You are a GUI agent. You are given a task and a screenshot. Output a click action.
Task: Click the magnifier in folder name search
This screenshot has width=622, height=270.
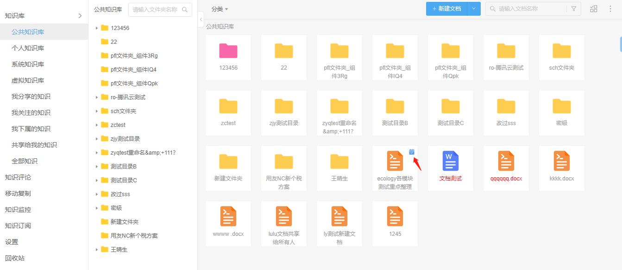[185, 10]
